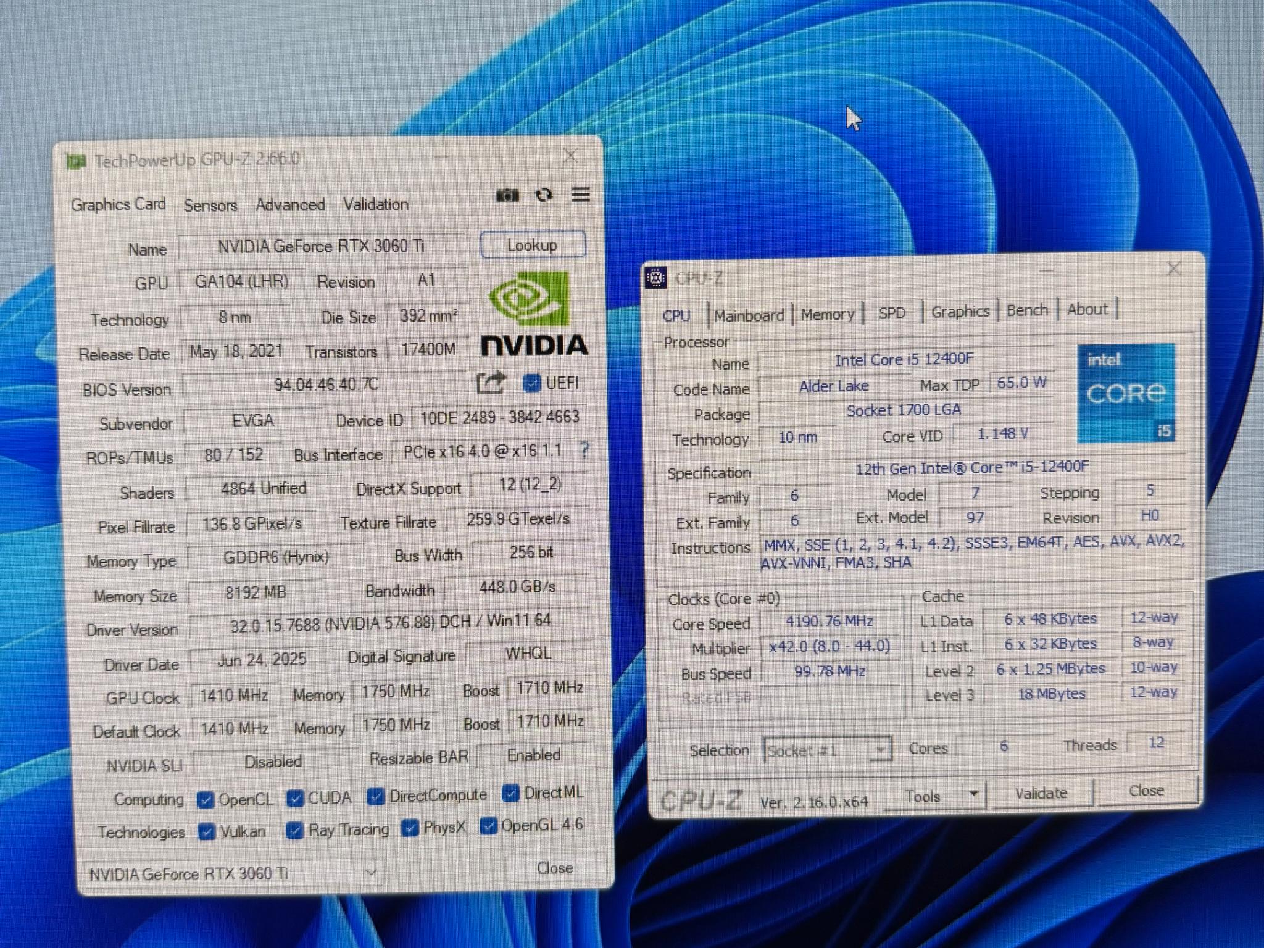Click the BIOS Version field
The image size is (1264, 948).
coord(326,385)
